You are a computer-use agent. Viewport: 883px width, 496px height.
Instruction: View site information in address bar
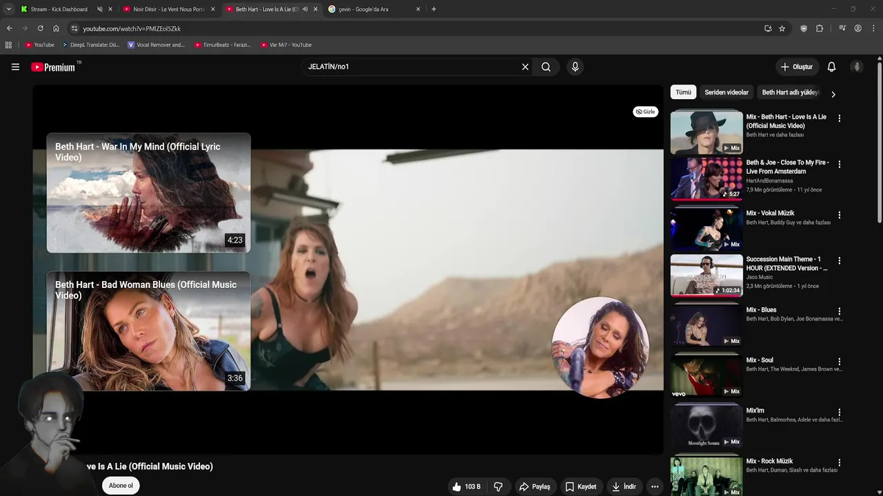[75, 28]
